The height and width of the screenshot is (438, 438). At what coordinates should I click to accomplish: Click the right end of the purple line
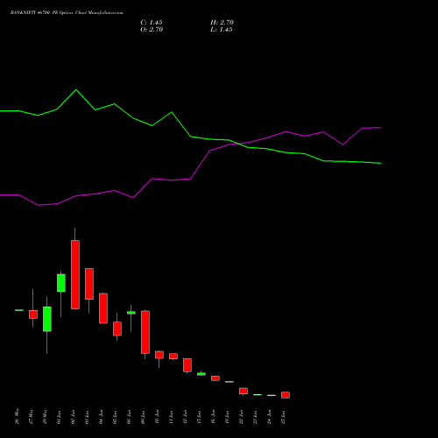tap(380, 128)
